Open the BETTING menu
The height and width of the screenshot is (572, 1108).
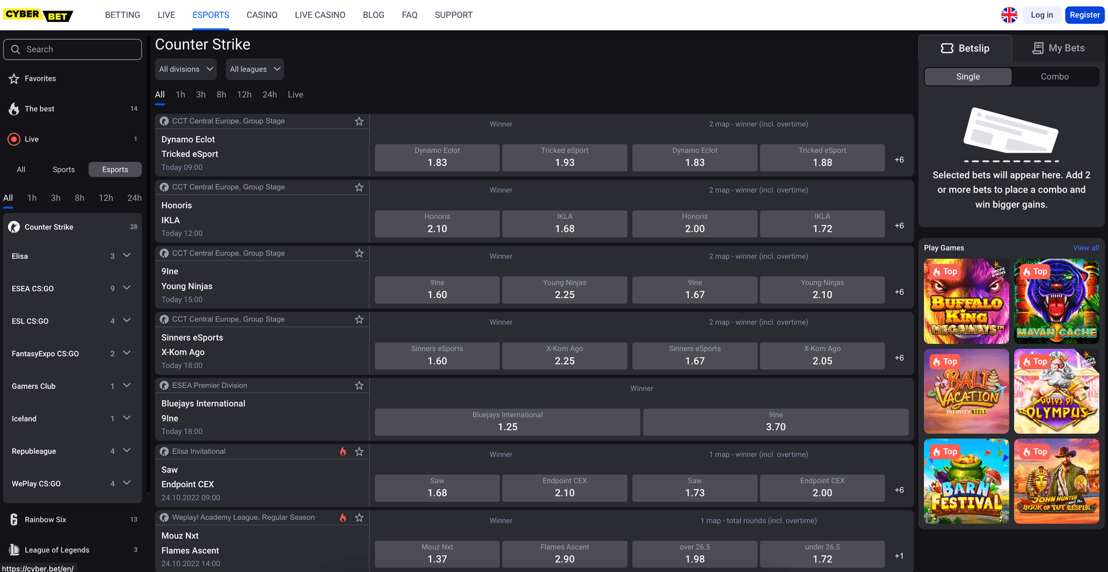122,15
